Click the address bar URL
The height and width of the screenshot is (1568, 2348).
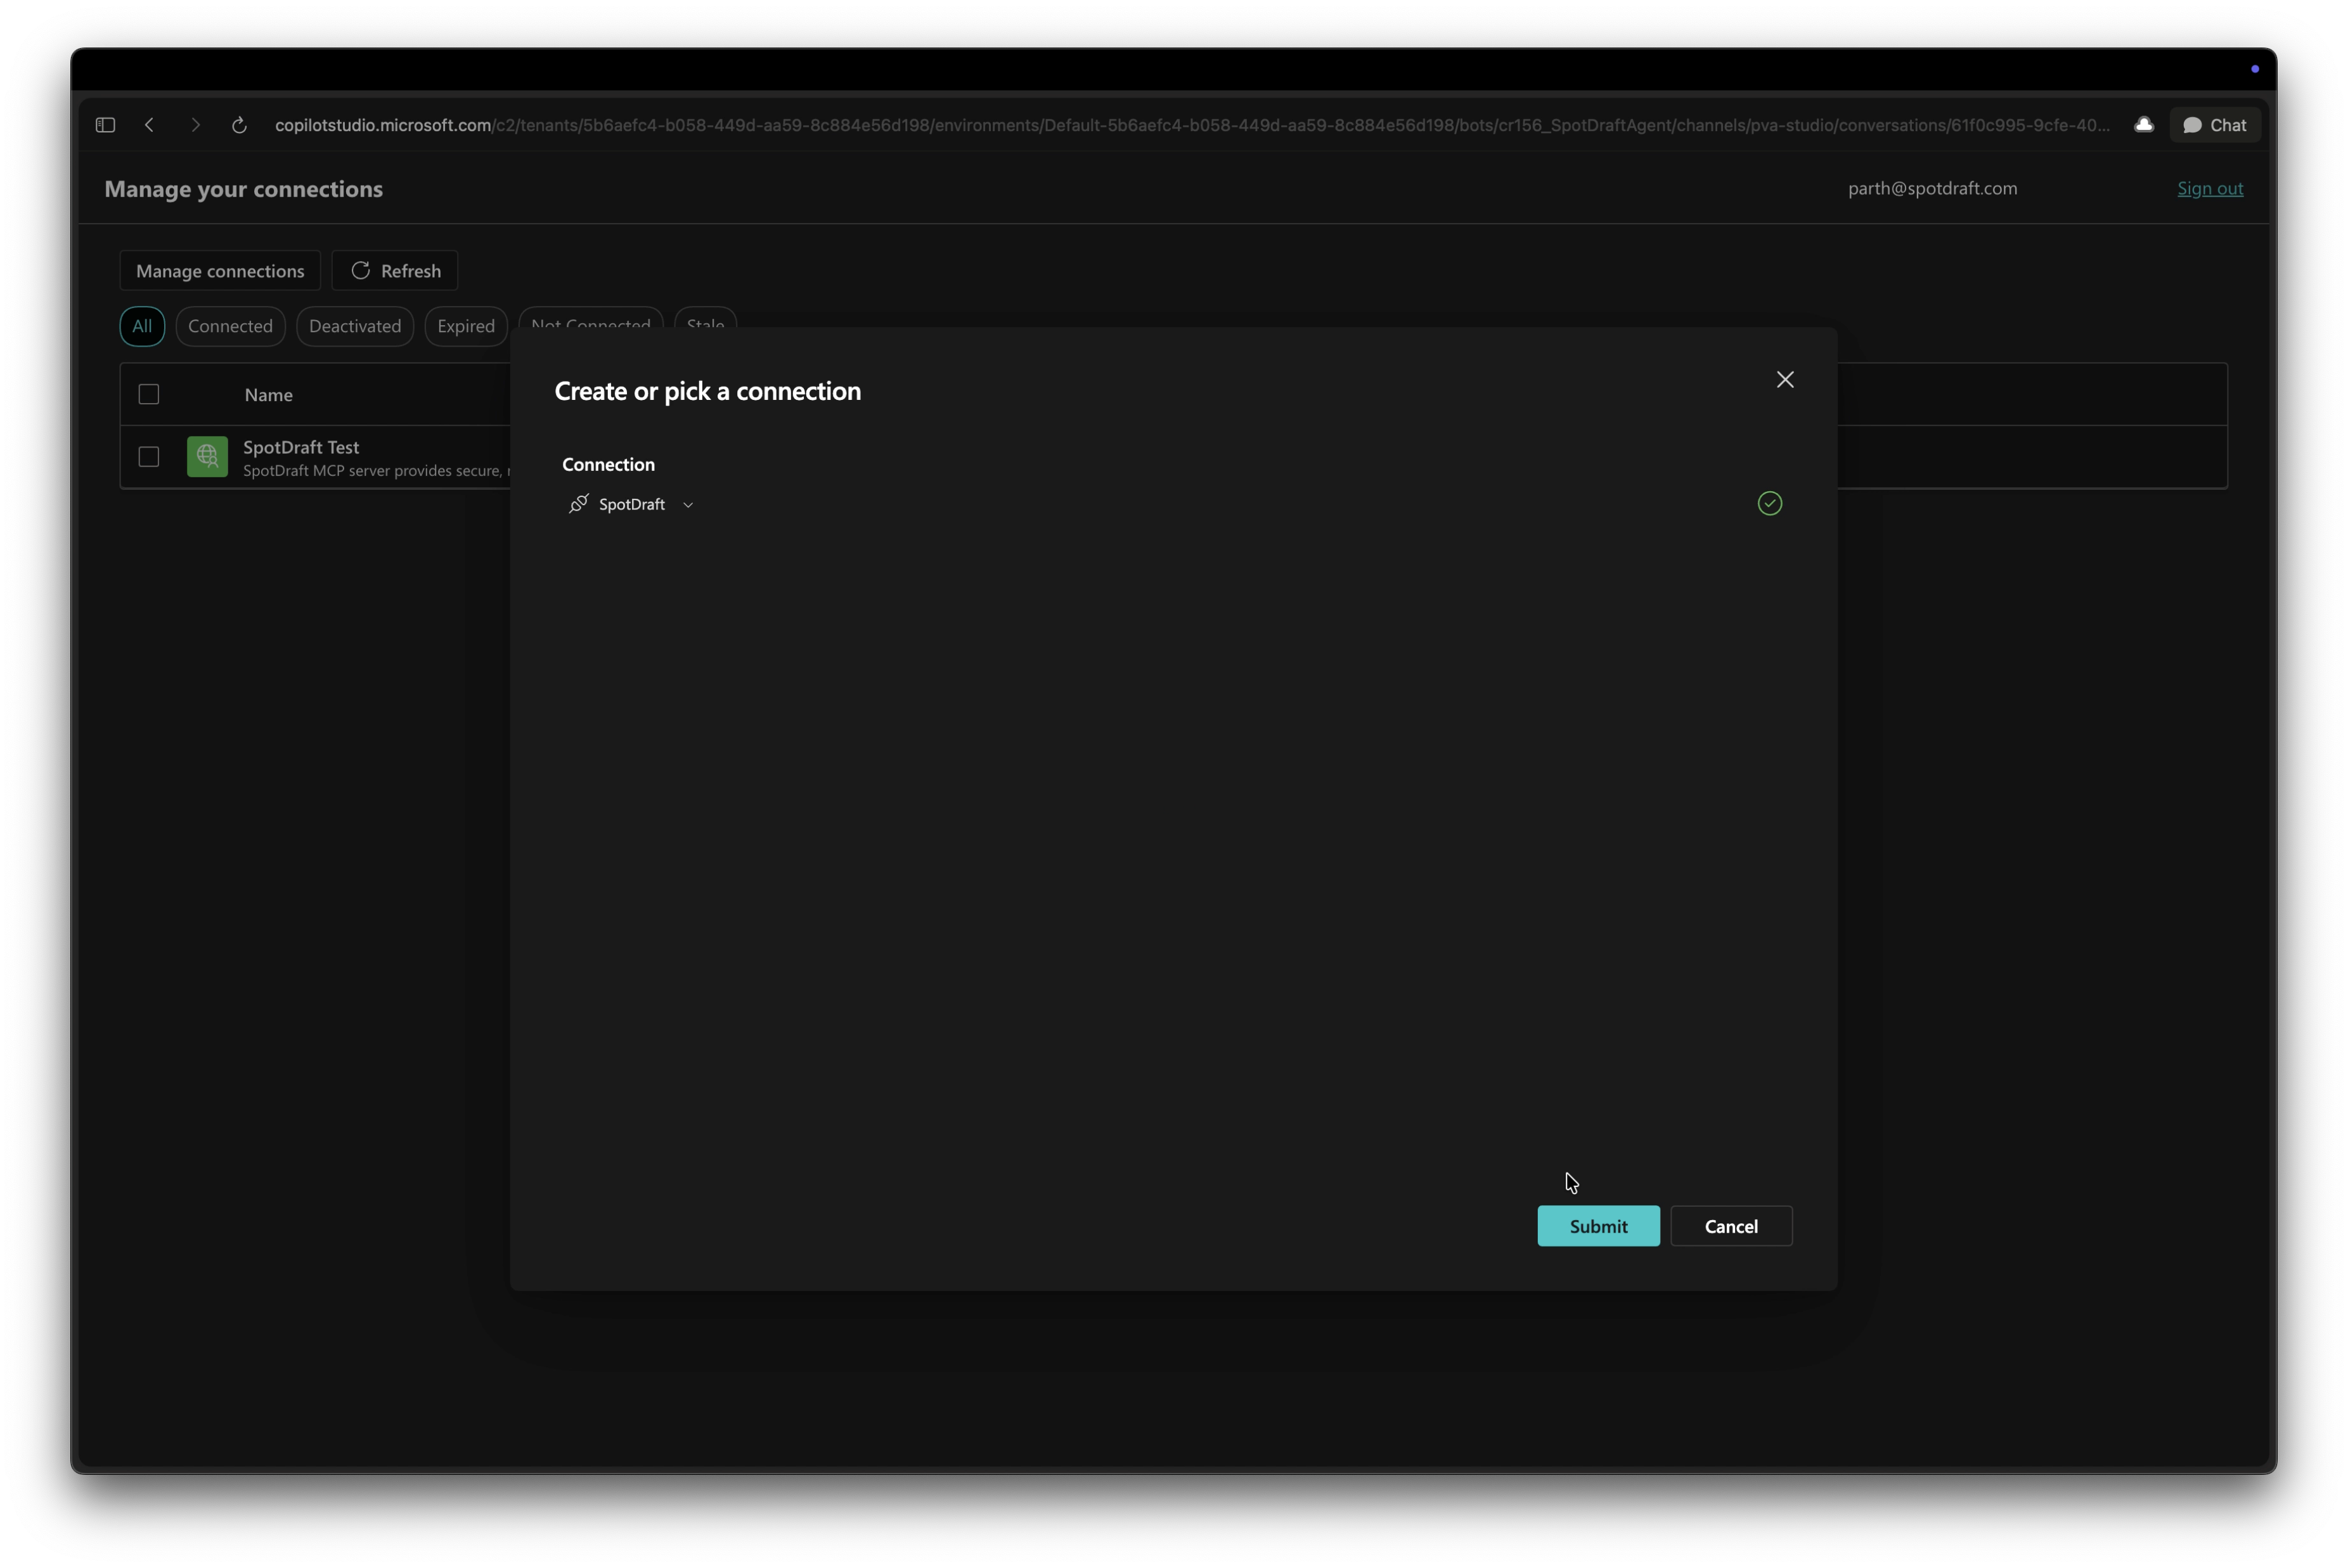pyautogui.click(x=1192, y=125)
